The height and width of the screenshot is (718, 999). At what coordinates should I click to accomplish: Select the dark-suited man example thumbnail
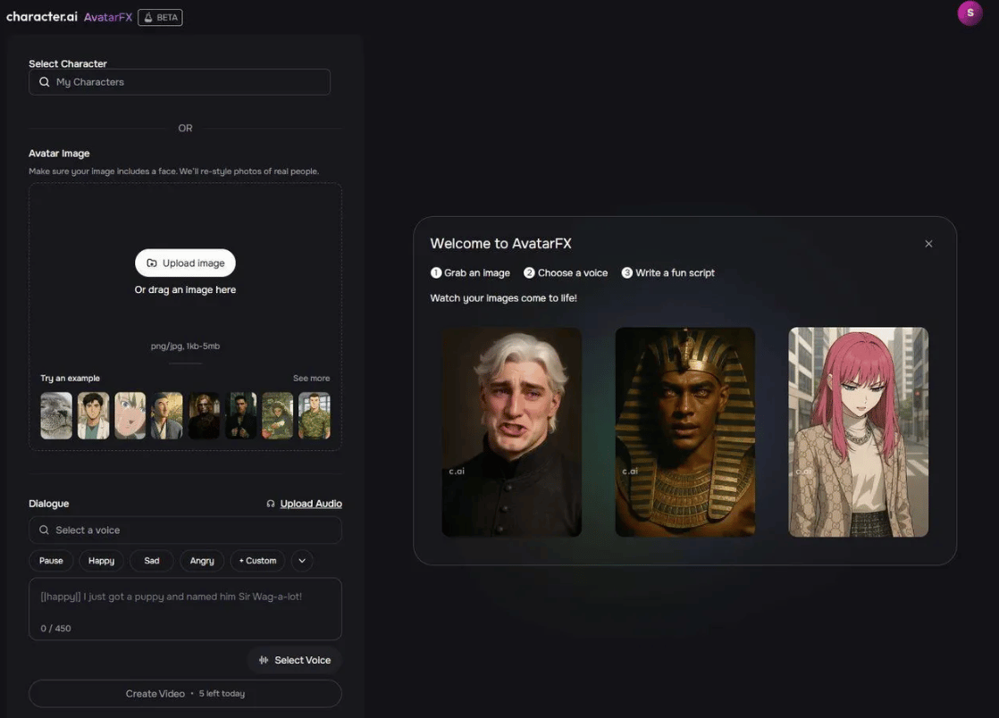[x=241, y=415]
